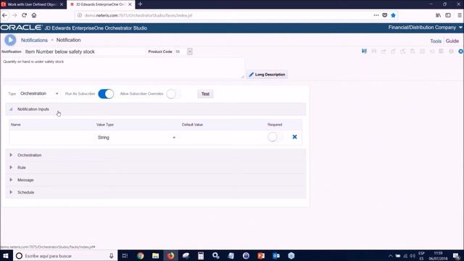Open the Calculator from the taskbar
Viewport: 464px width, 261px height.
click(201, 256)
